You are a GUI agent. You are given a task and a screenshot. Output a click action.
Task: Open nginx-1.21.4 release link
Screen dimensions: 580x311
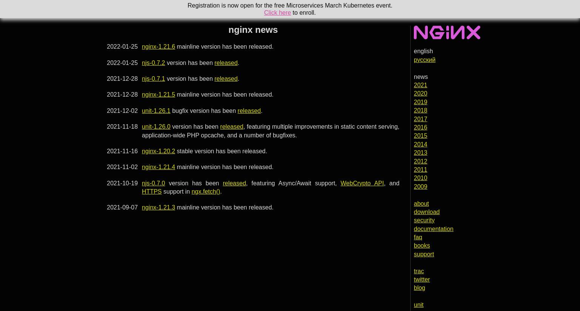point(158,167)
